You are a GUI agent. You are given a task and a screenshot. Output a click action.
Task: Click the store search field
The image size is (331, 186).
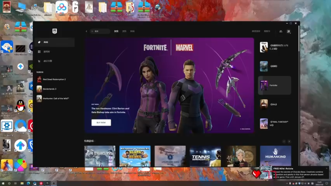[100, 31]
